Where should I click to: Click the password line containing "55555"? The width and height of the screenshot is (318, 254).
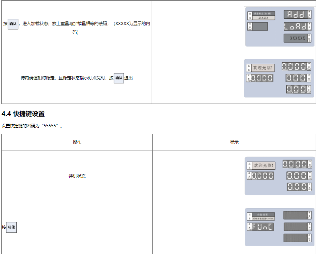coord(32,126)
